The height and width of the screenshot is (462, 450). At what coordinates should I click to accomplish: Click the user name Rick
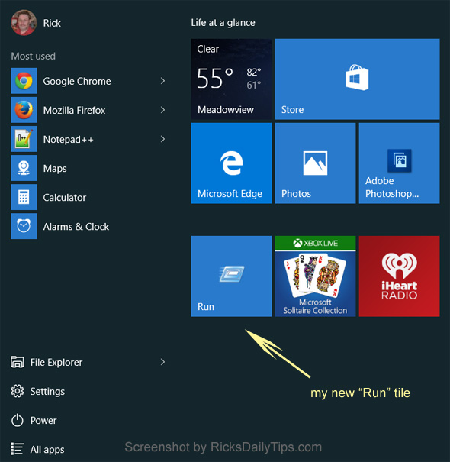[x=52, y=23]
